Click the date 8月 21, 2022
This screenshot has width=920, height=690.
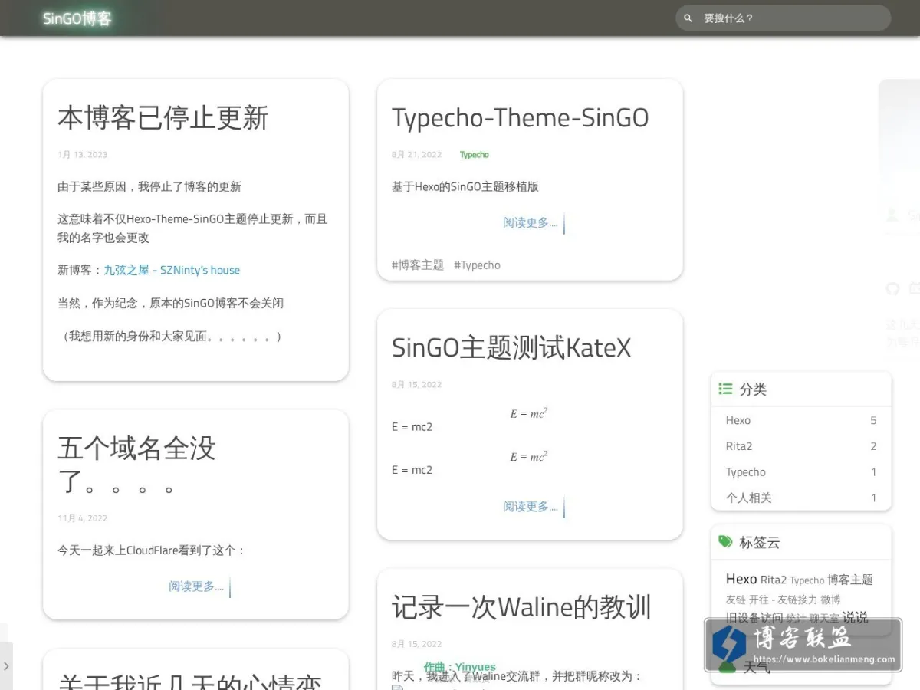417,155
